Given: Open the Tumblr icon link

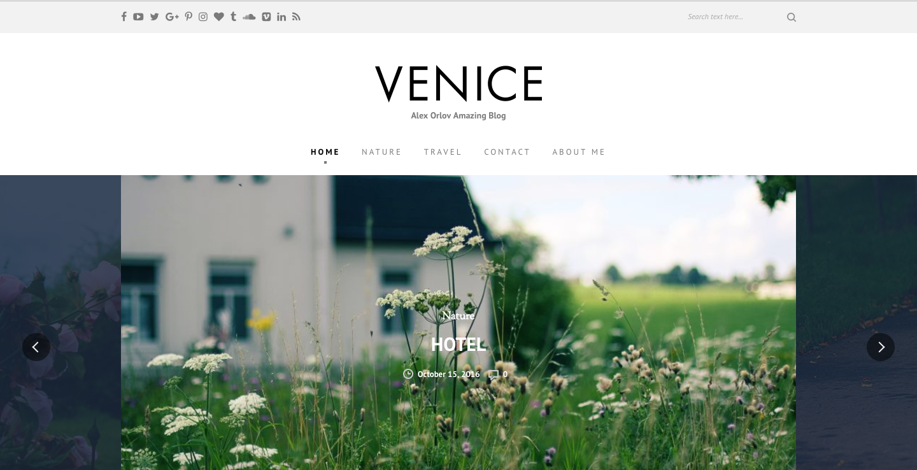Looking at the screenshot, I should (x=234, y=17).
